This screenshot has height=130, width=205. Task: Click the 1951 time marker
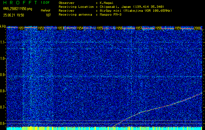click(21, 28)
